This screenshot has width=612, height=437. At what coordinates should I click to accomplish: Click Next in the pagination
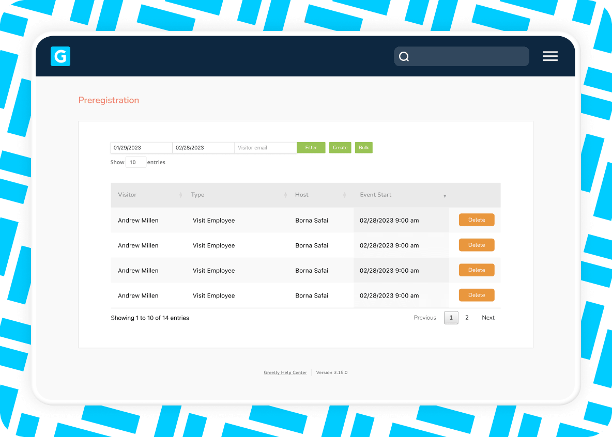pos(488,318)
